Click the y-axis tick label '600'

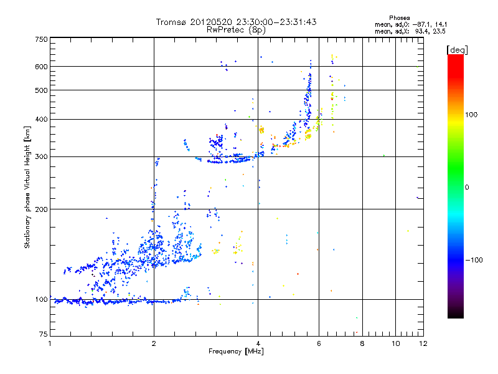[x=41, y=67]
